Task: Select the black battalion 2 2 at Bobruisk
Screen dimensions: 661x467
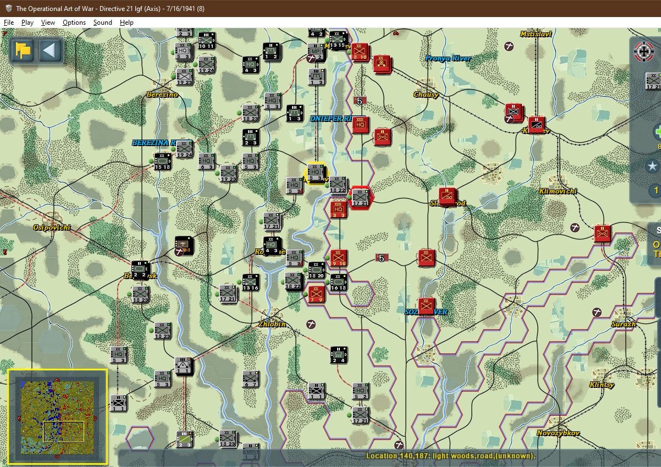Action: pos(140,269)
